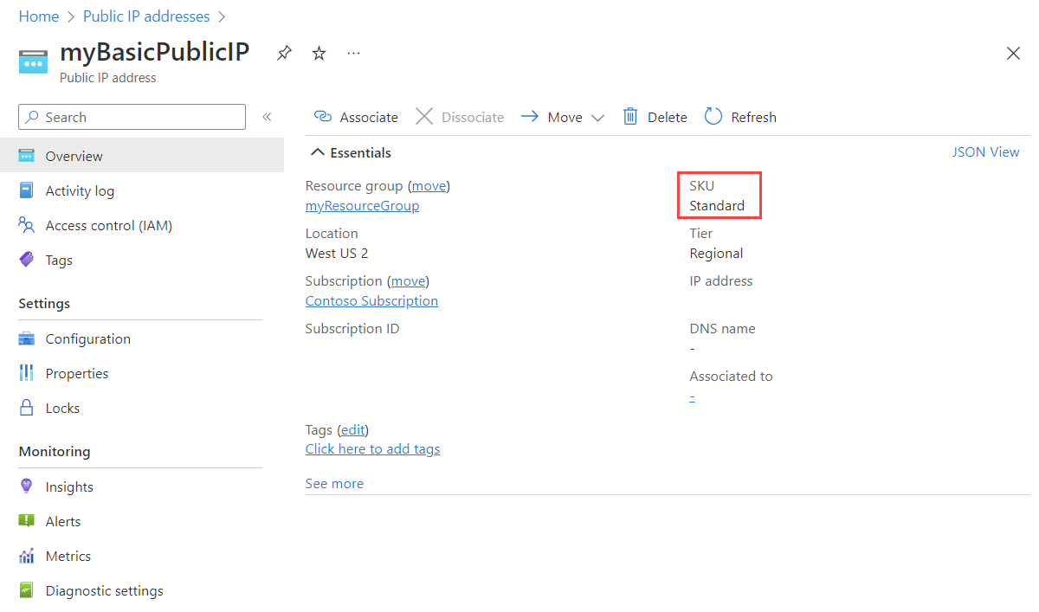This screenshot has height=612, width=1039.
Task: Open myResourceGroup link
Action: point(362,206)
